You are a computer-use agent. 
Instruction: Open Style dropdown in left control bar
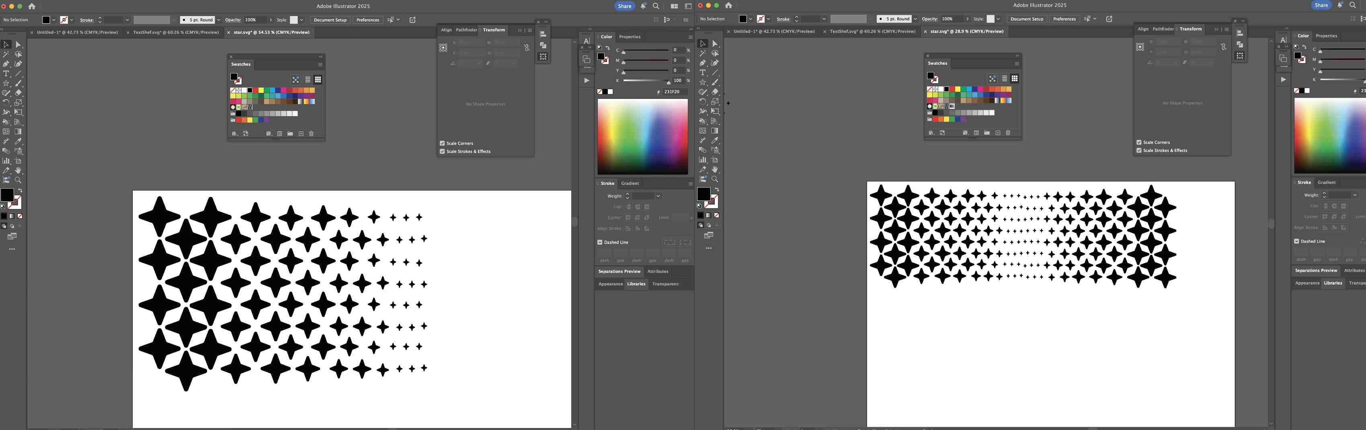click(x=302, y=20)
